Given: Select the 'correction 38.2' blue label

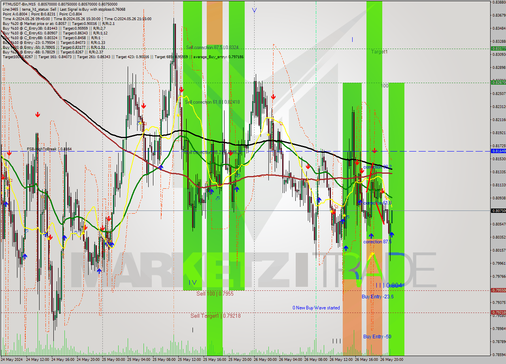Looking at the screenshot, I should point(378,167).
